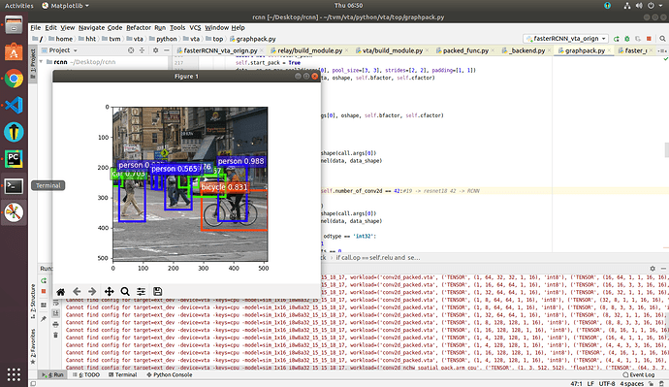Close the graphpack.py editor tab

click(x=609, y=50)
